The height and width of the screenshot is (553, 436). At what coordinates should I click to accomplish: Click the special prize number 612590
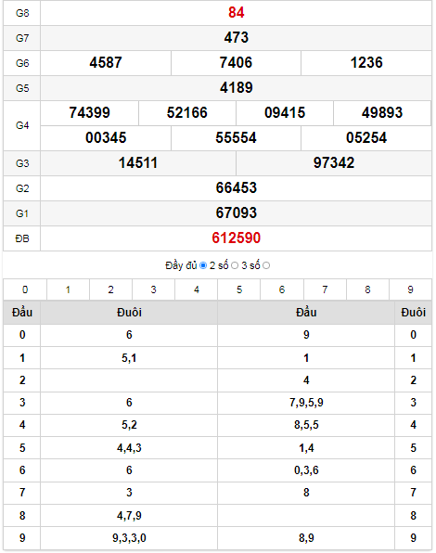(237, 238)
